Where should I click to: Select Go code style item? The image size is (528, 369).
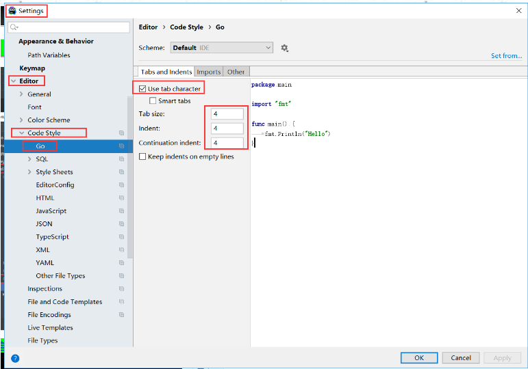[x=40, y=146]
